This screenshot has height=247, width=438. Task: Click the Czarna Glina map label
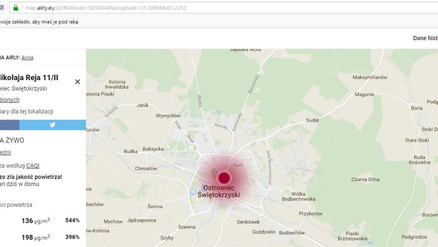(365, 180)
